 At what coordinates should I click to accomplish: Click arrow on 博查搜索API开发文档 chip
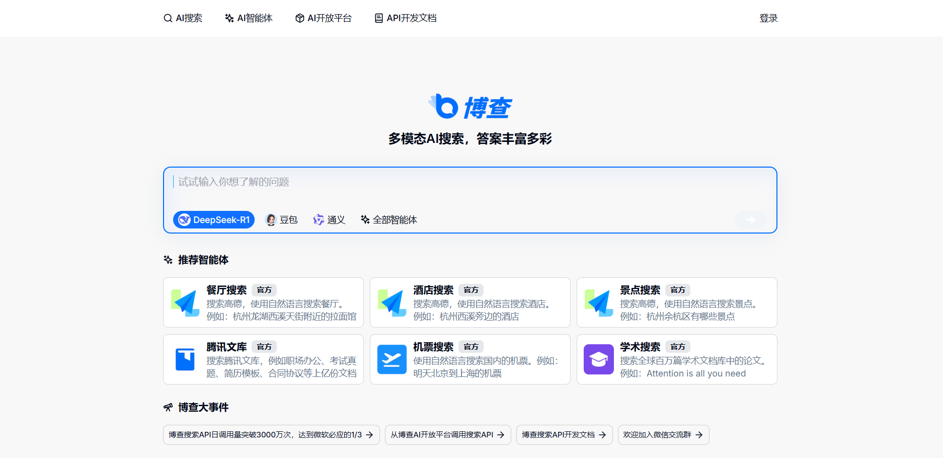[x=602, y=435]
